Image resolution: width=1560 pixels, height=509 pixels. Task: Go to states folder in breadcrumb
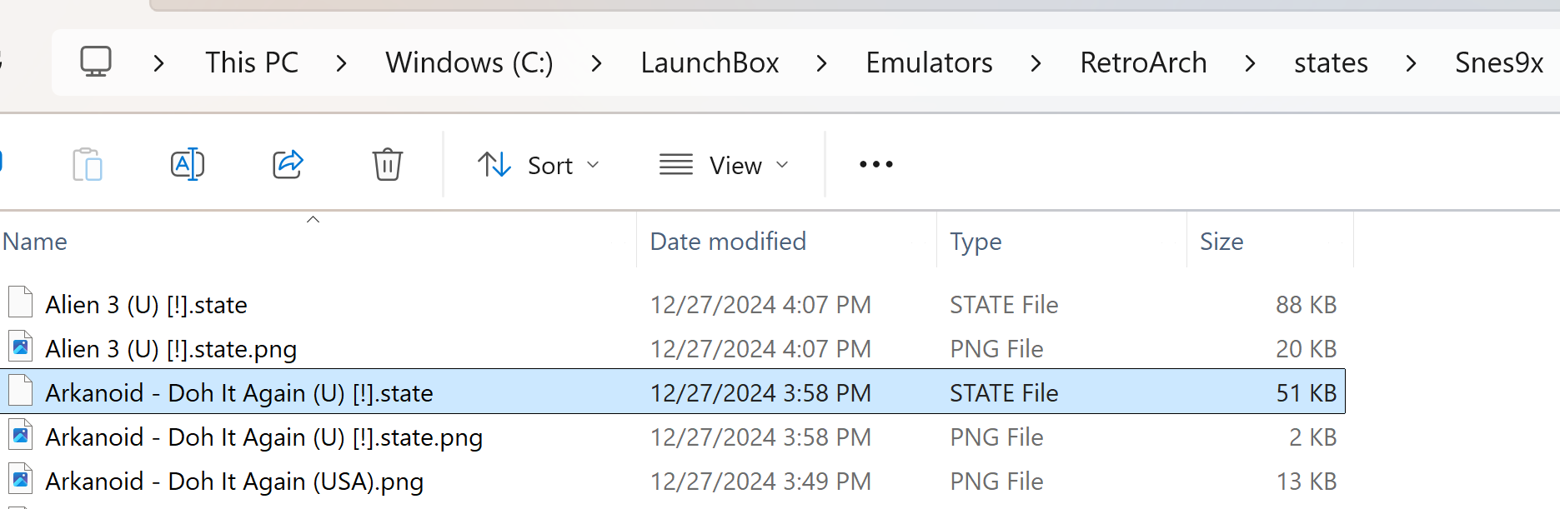point(1331,62)
